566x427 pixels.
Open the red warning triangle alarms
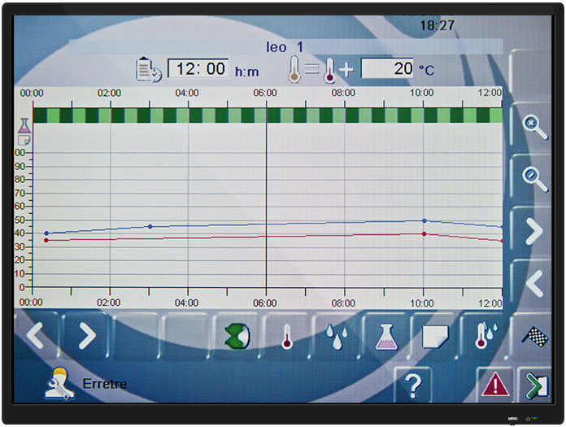495,385
